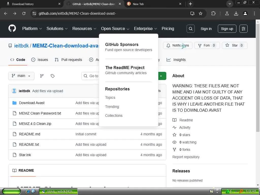Collapse the Open Source menu

coord(115,28)
